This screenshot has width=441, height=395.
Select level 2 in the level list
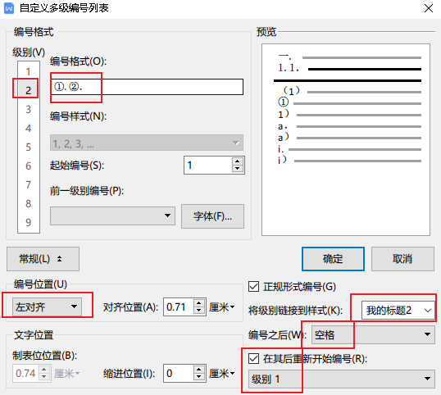point(29,90)
